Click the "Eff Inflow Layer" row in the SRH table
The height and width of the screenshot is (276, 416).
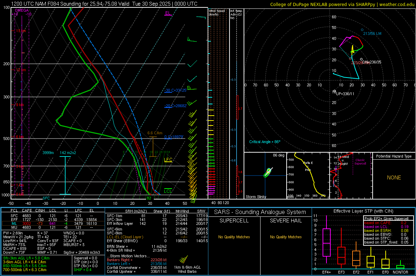158,223
